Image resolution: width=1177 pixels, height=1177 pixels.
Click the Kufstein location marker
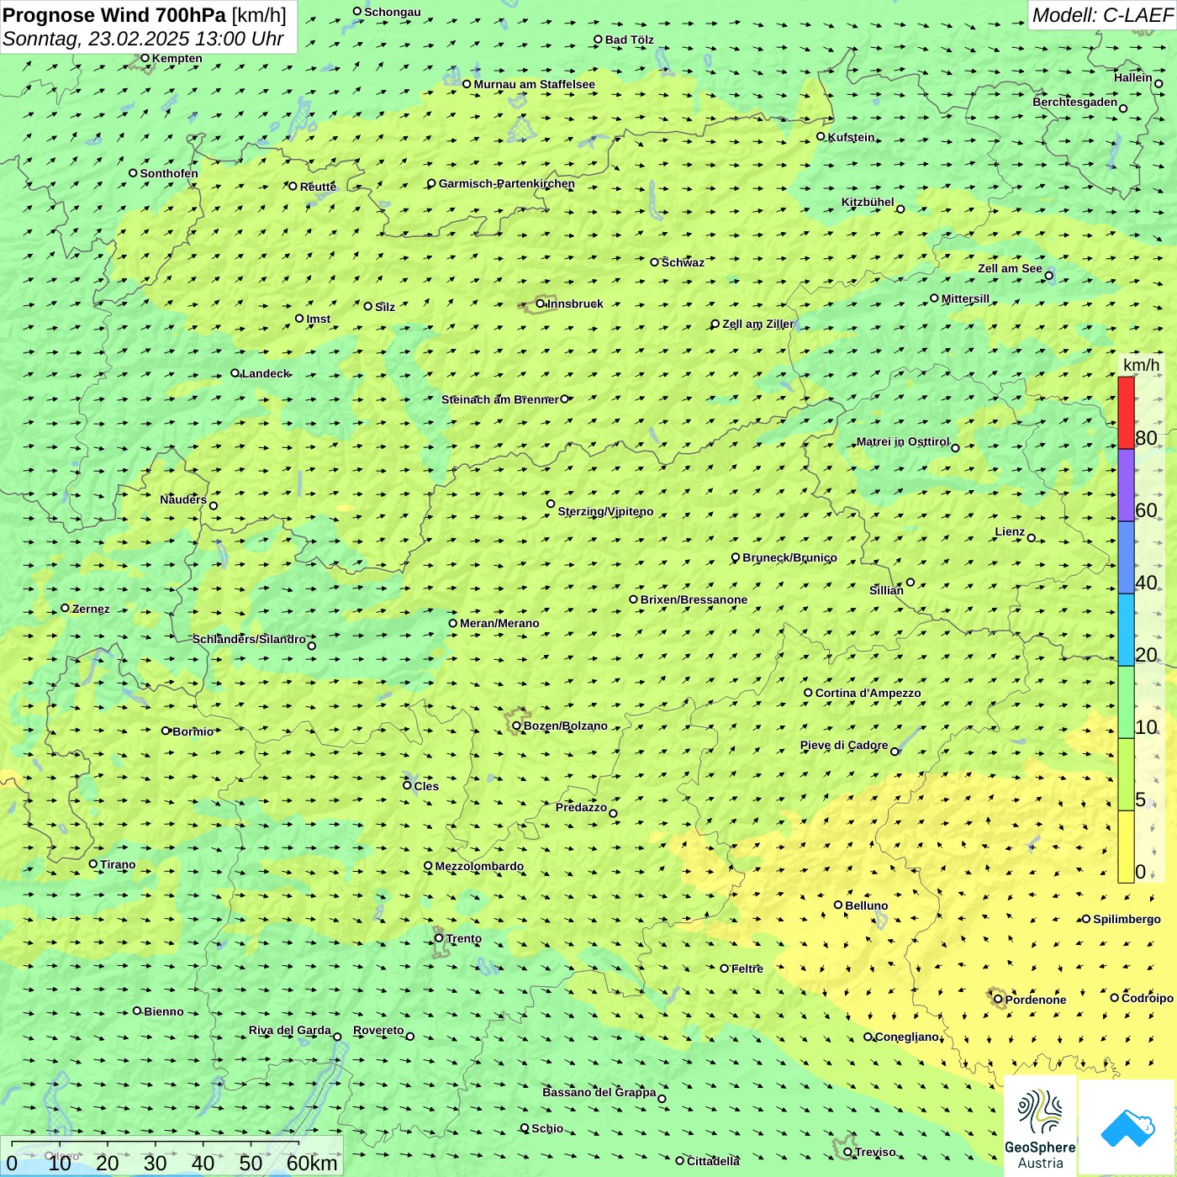821,136
